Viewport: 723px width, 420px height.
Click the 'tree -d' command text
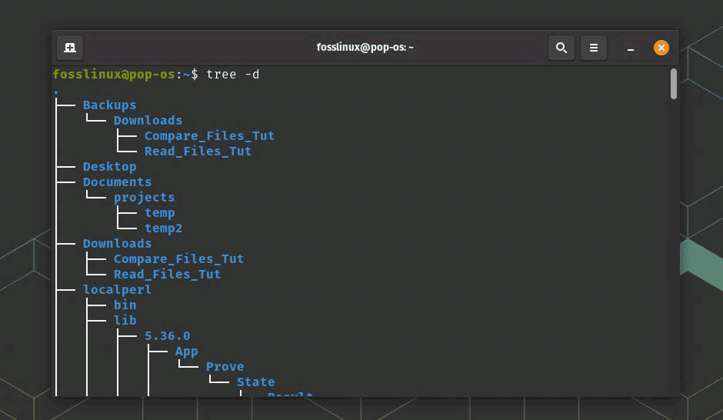coord(233,74)
